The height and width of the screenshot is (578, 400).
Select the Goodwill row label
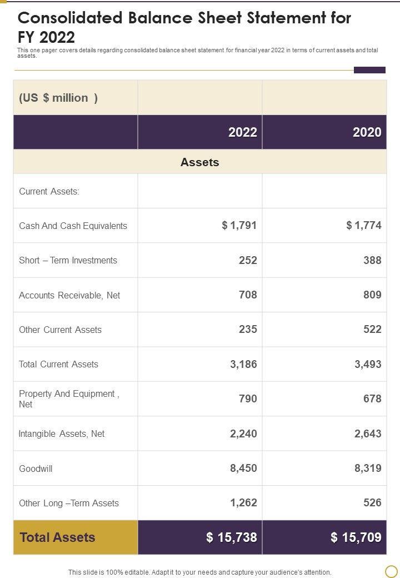(x=36, y=469)
